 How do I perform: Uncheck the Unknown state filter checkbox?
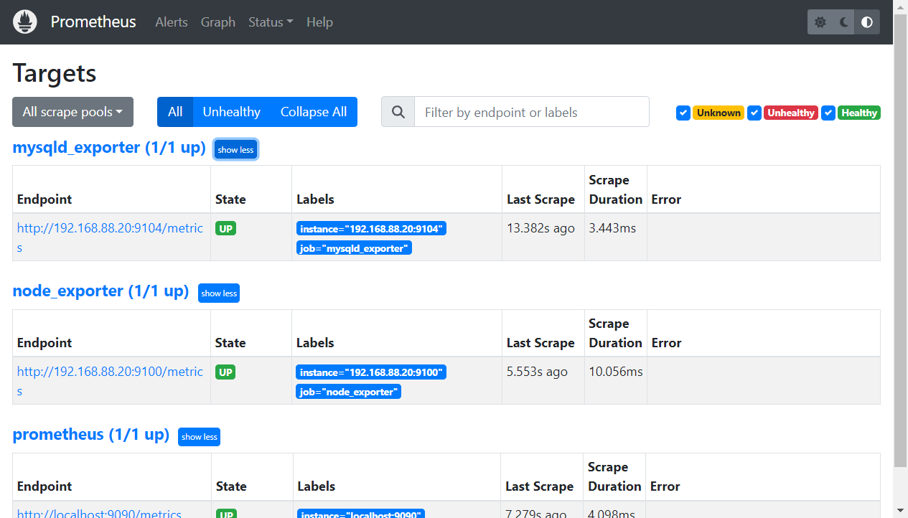(x=683, y=113)
